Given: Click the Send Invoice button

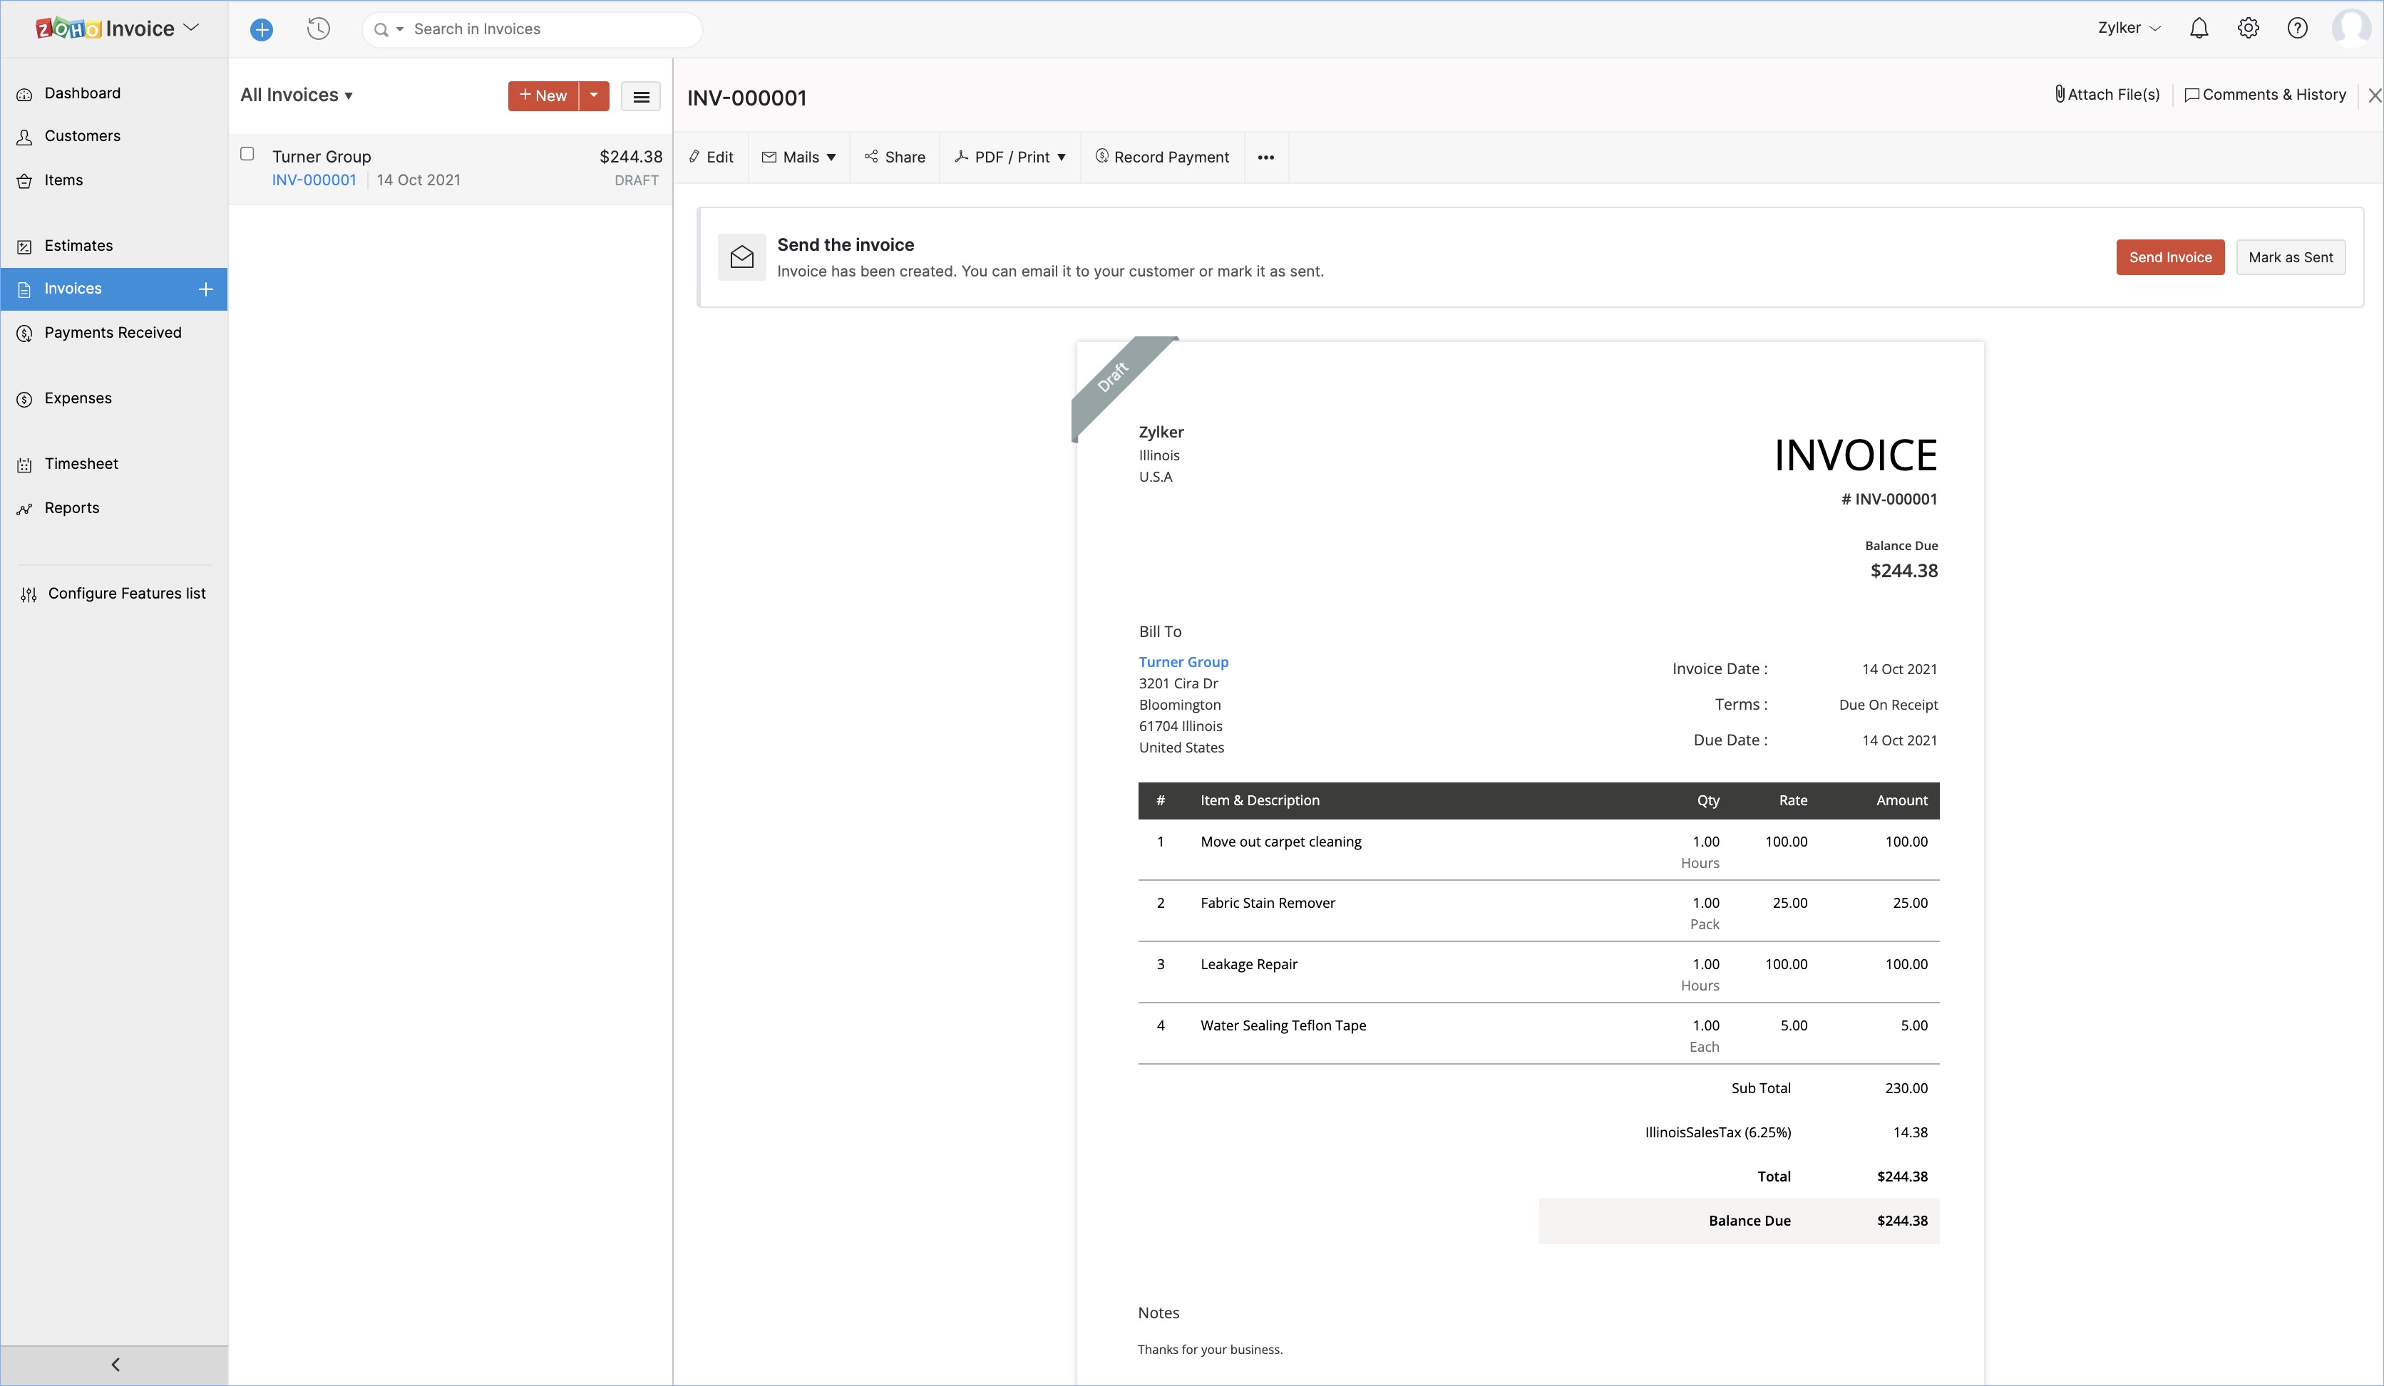Looking at the screenshot, I should click(x=2169, y=257).
